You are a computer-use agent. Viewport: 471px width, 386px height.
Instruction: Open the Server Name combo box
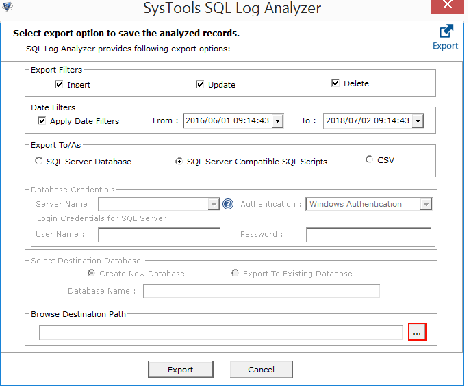214,204
